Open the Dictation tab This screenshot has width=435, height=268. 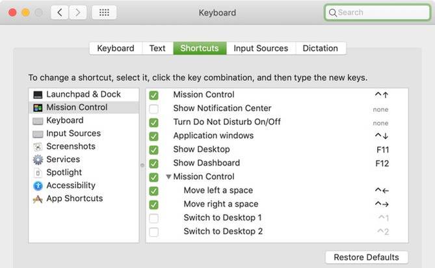click(x=320, y=48)
